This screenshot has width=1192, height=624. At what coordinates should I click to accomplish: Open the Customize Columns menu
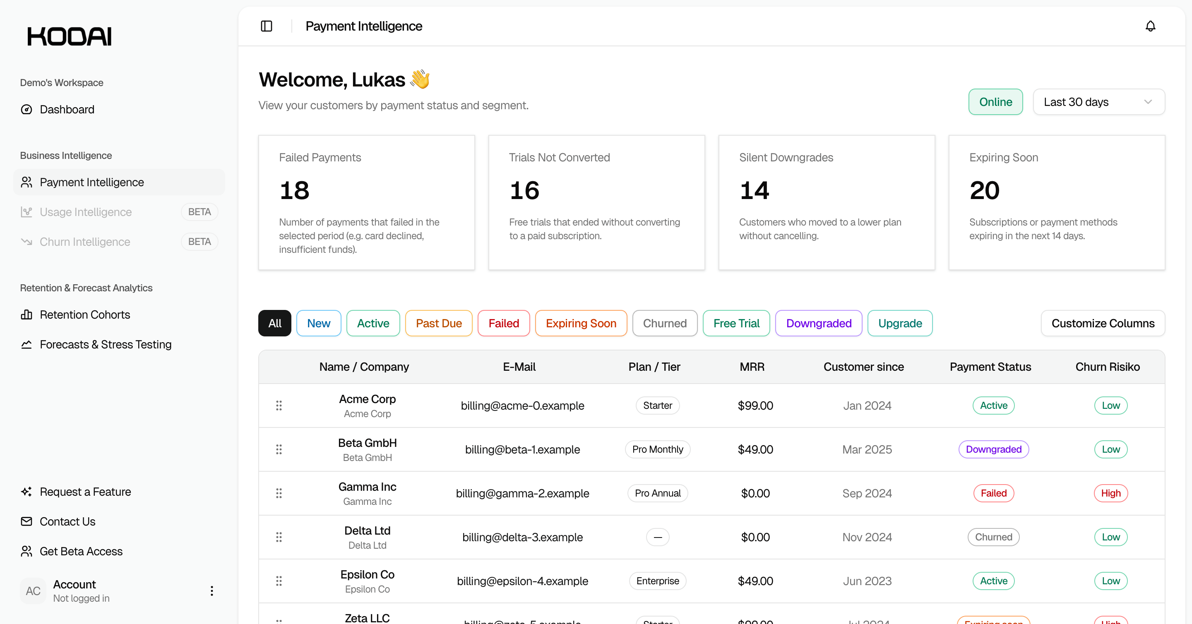click(x=1102, y=323)
